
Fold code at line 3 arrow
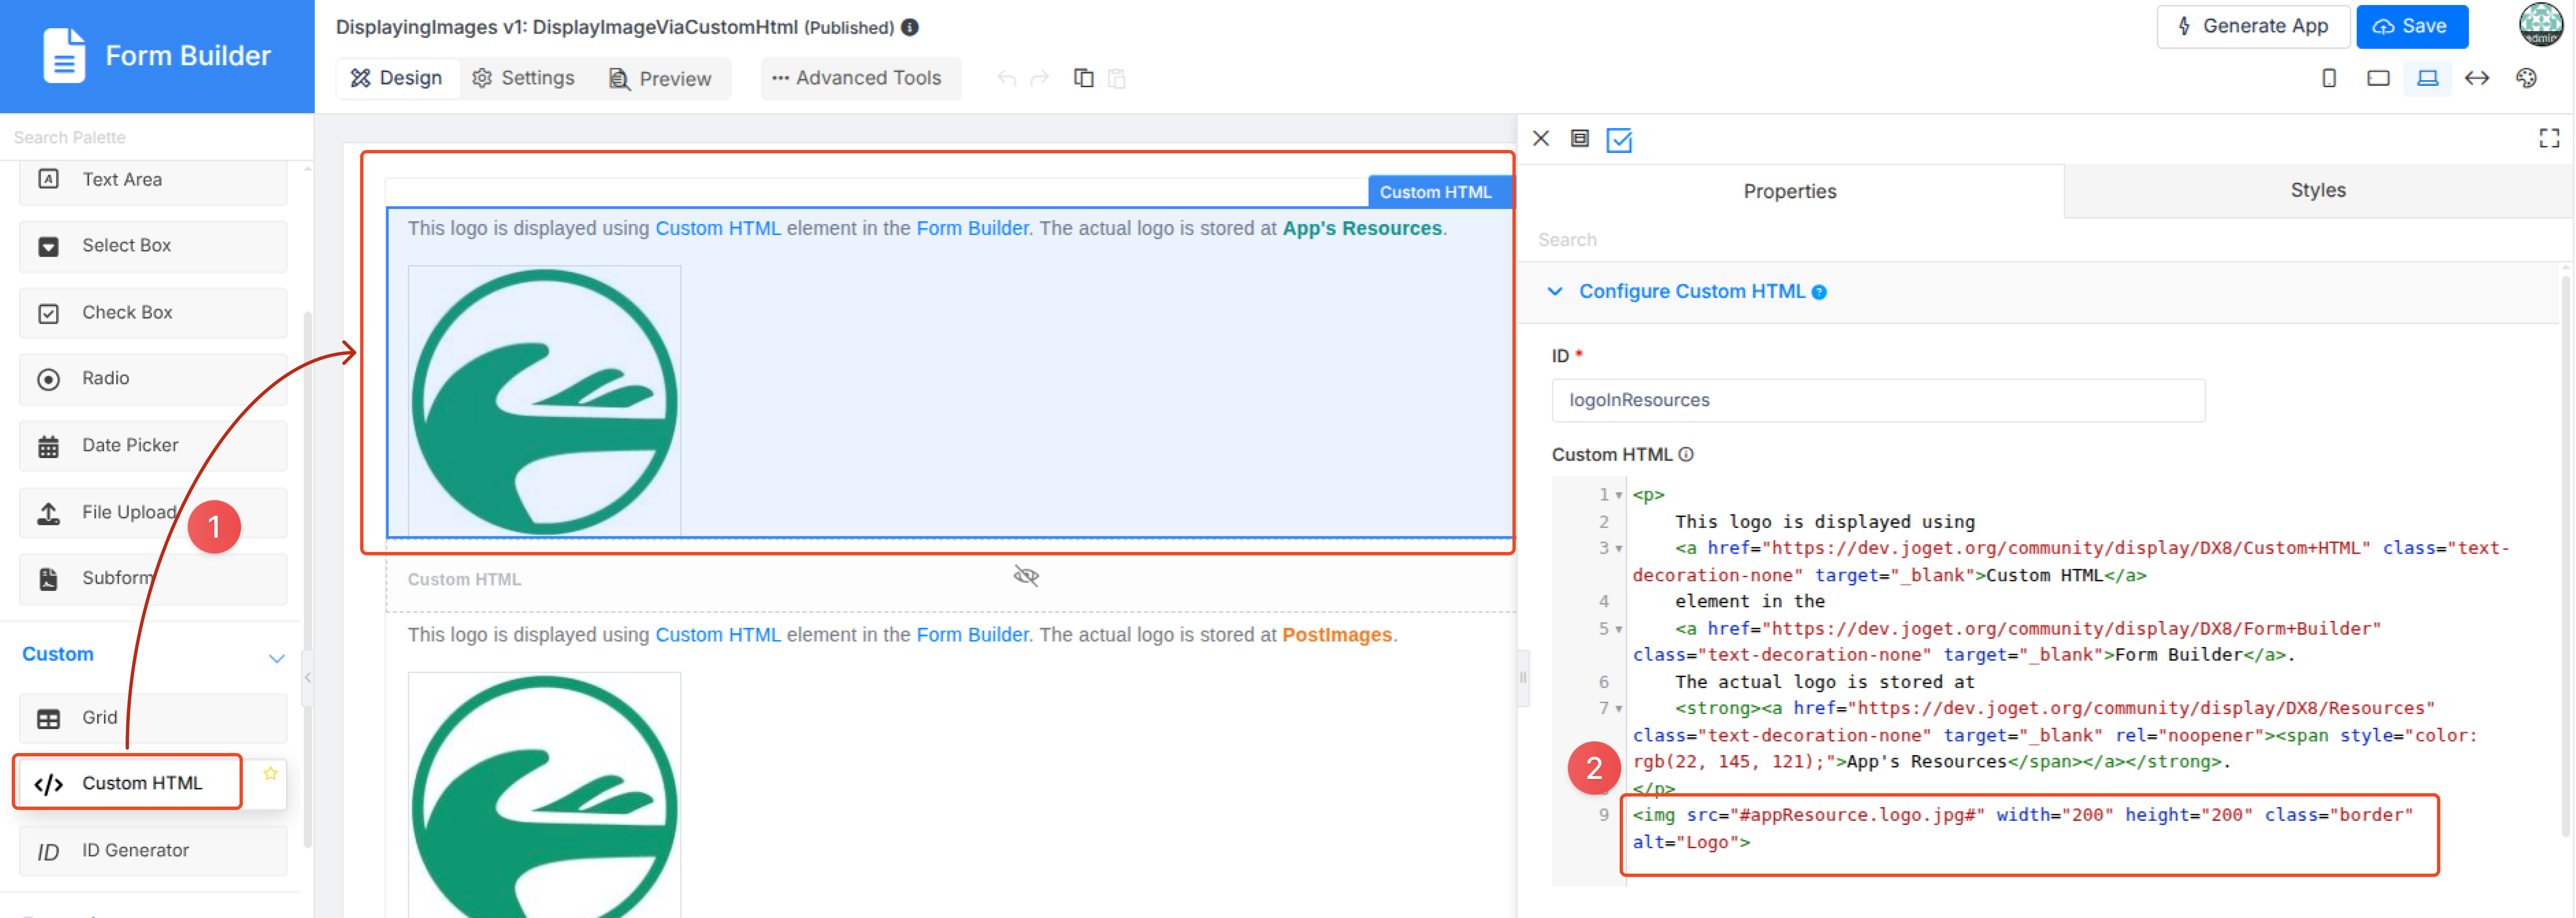point(1619,549)
